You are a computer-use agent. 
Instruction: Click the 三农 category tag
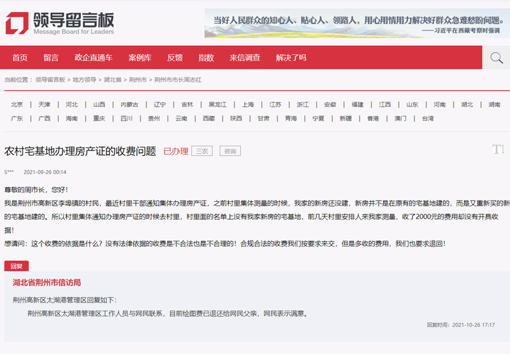coord(202,152)
